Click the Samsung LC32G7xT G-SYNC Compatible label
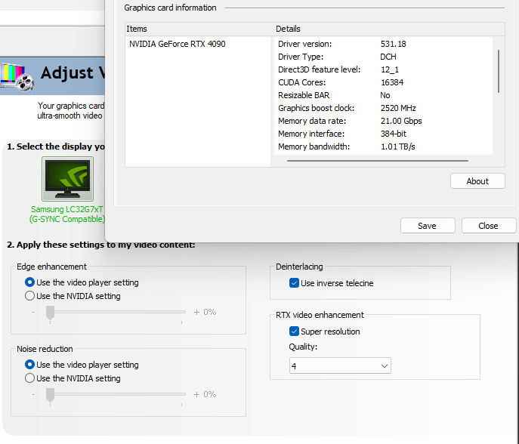Screen dimensions: 519x444 (67, 214)
